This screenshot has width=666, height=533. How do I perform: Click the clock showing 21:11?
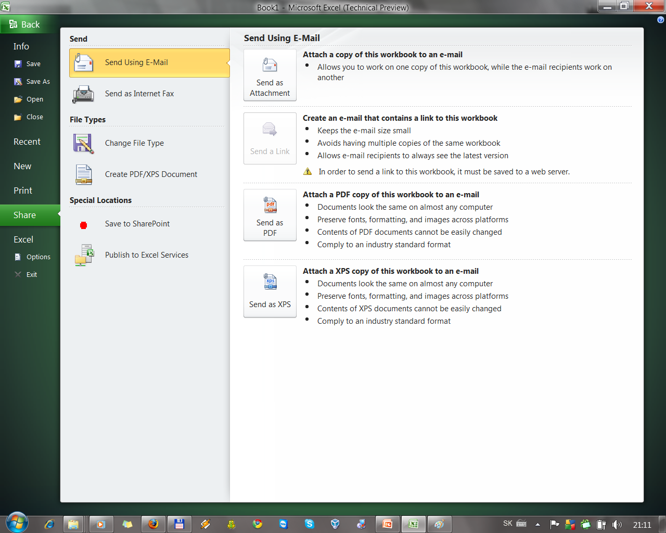tap(642, 525)
